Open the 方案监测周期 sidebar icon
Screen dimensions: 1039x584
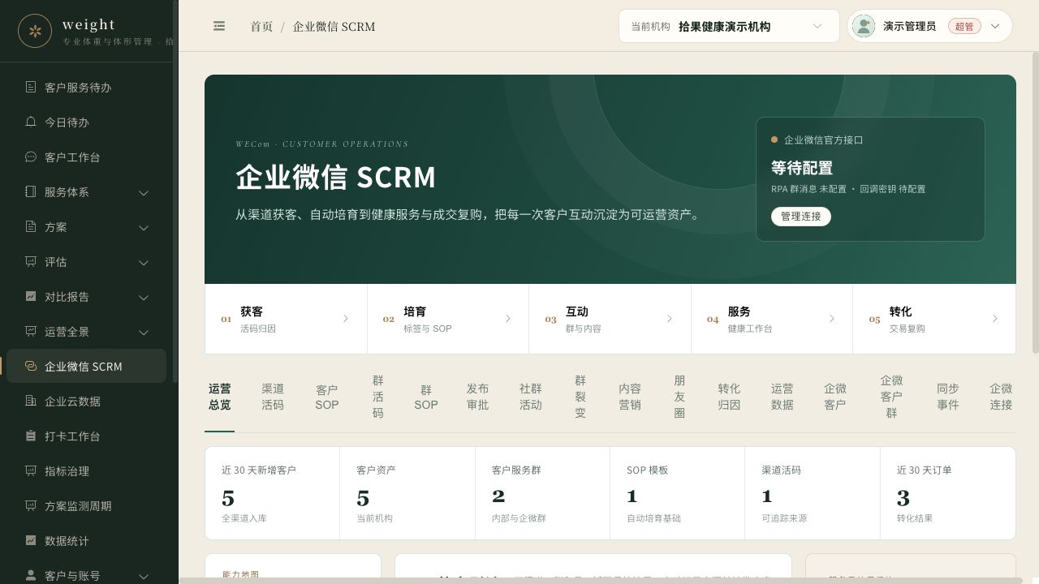coord(31,505)
